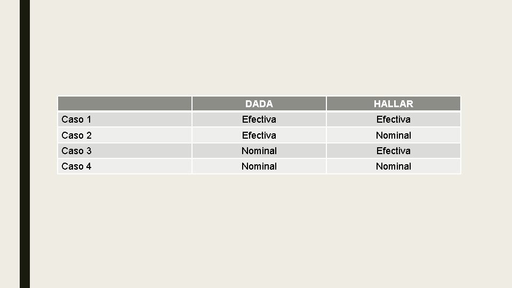The image size is (512, 288).
Task: Select the Caso 2 row label
Action: tap(125, 135)
